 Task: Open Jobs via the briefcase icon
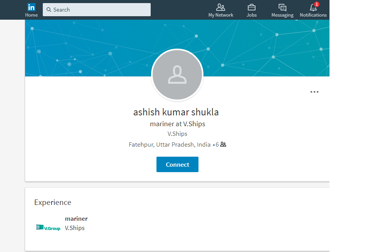251,7
